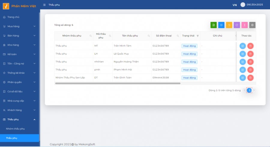Switch language via VN label
Screen dimensions: 270x147
[x=235, y=5]
